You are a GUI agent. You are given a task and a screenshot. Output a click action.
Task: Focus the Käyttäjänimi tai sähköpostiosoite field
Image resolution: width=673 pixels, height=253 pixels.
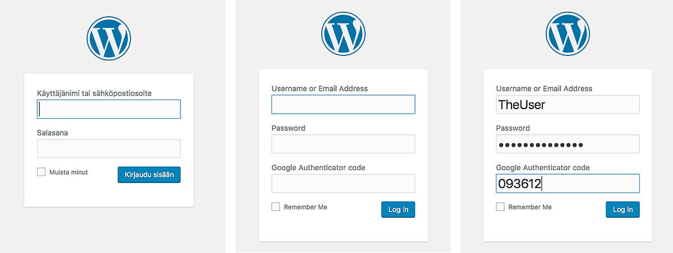click(109, 109)
